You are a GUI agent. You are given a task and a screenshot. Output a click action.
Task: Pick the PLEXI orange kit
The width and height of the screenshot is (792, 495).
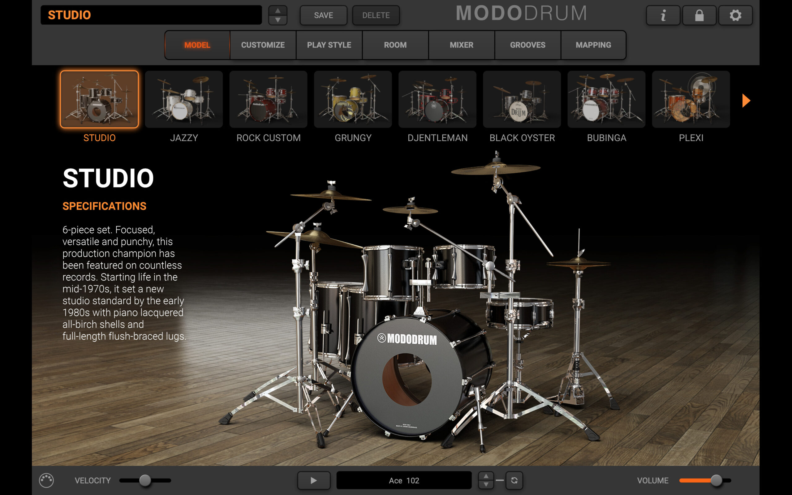pos(691,99)
